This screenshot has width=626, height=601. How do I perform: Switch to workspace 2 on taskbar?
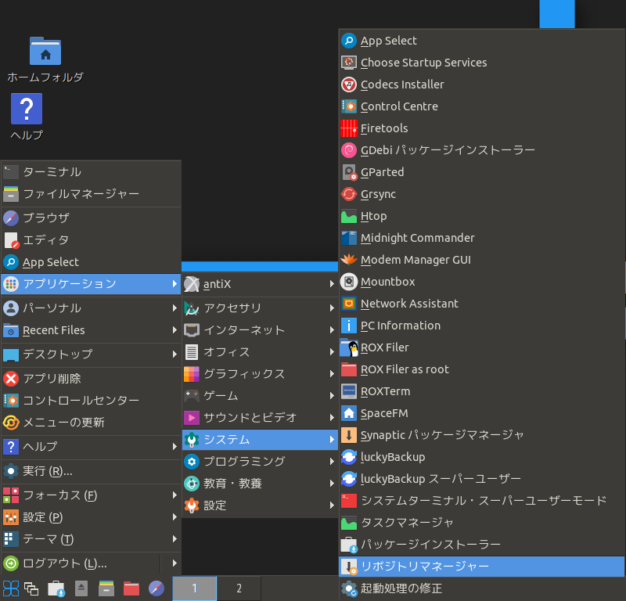tap(239, 588)
